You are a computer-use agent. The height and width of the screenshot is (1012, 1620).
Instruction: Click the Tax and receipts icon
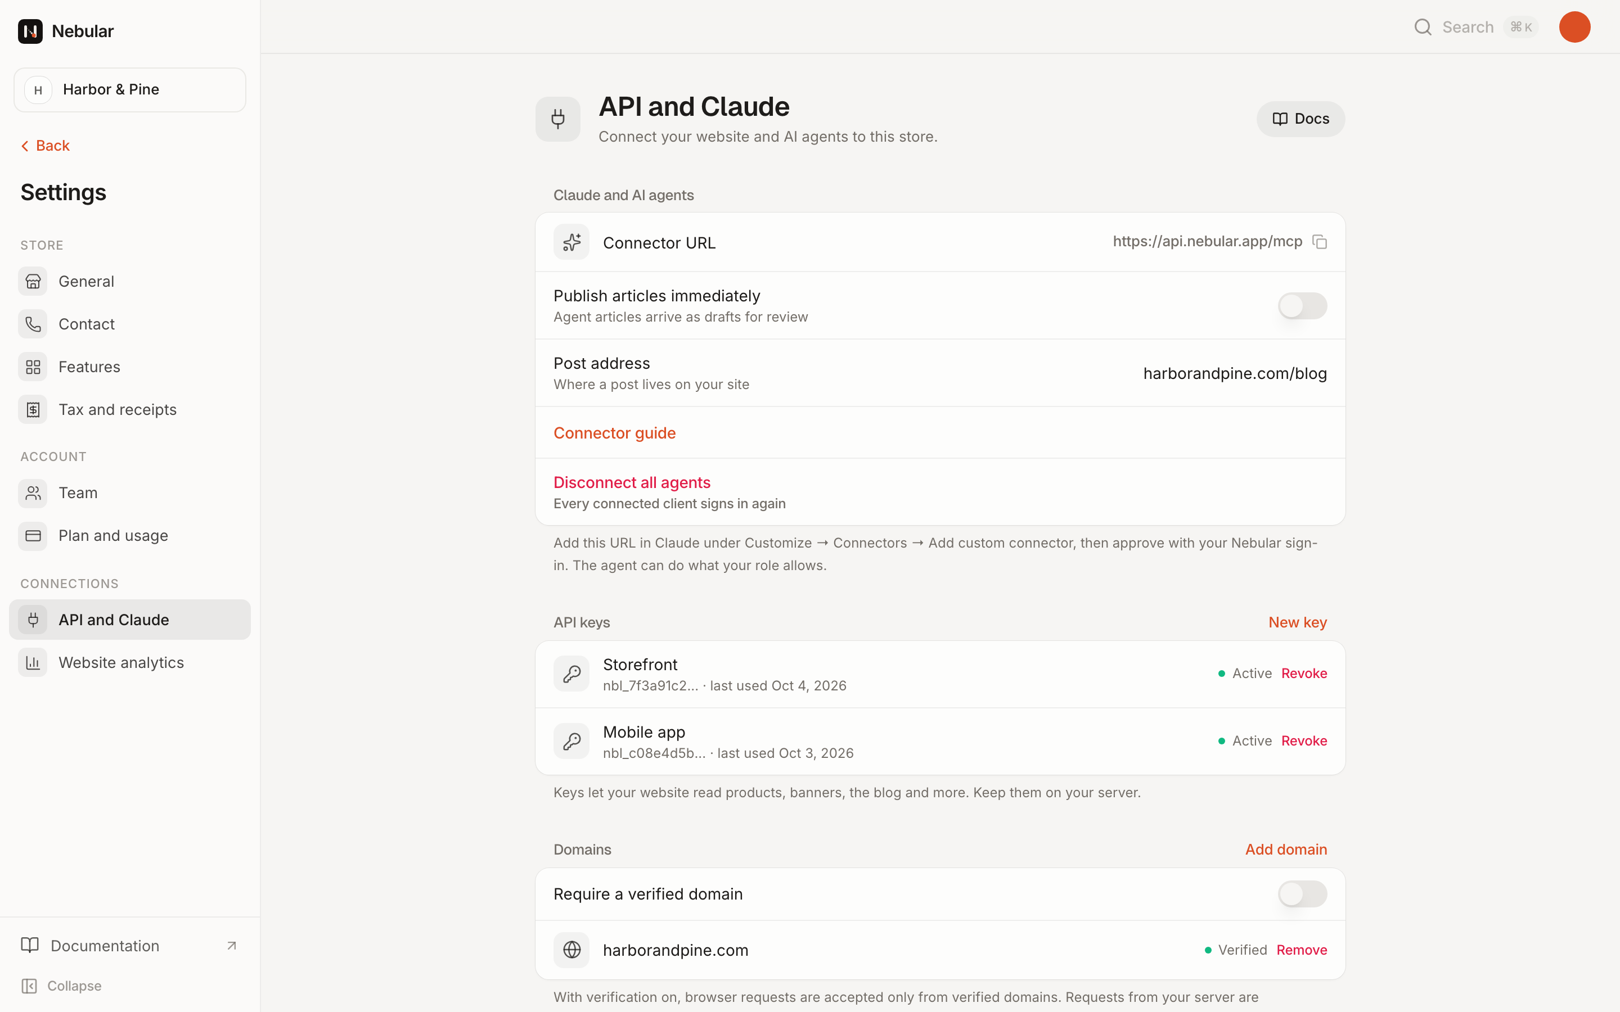click(33, 410)
